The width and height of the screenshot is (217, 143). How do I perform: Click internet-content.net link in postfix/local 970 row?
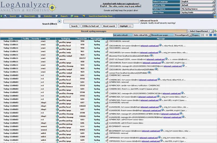(150, 46)
